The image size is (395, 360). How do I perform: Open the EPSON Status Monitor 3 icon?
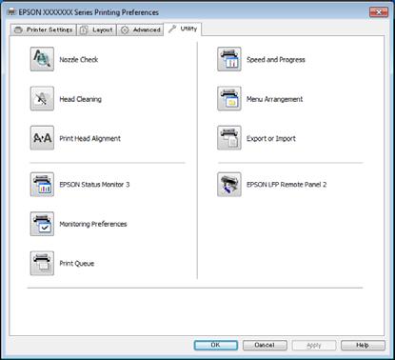click(42, 185)
